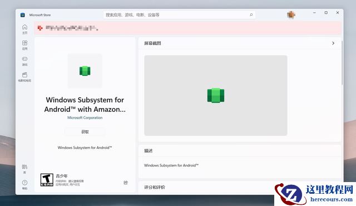This screenshot has height=206, width=356.
Task: Open the user profile avatar
Action: click(x=291, y=15)
